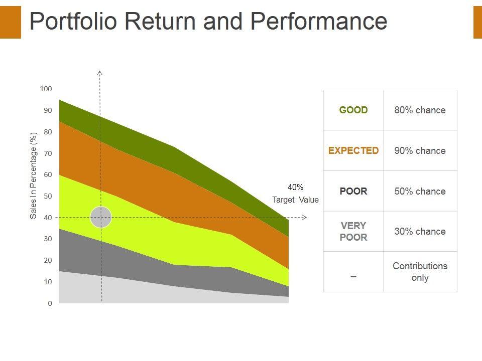
Task: Click the 80% chance cell
Action: click(420, 110)
